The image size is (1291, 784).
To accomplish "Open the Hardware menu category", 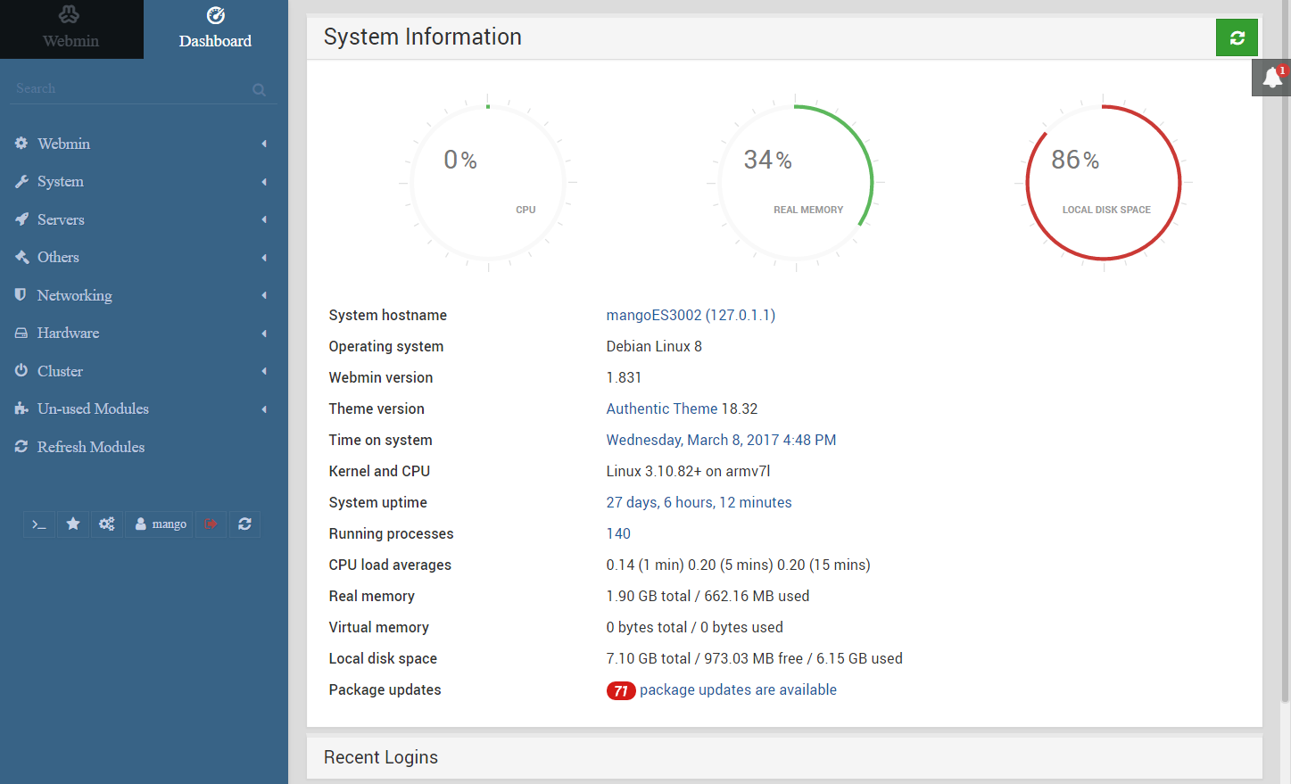I will point(144,334).
